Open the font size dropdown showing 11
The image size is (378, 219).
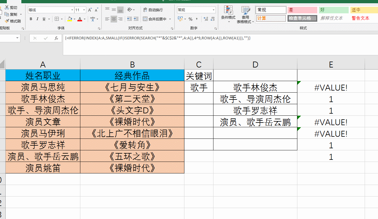[x=84, y=10]
